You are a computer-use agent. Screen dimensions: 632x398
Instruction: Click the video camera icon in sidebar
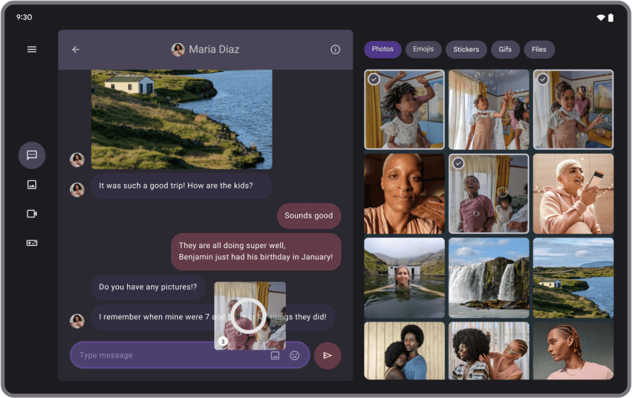[x=32, y=214]
